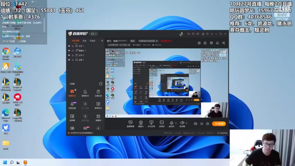
Task: Click the PK tool icon with red badge
Action: pyautogui.click(x=86, y=128)
